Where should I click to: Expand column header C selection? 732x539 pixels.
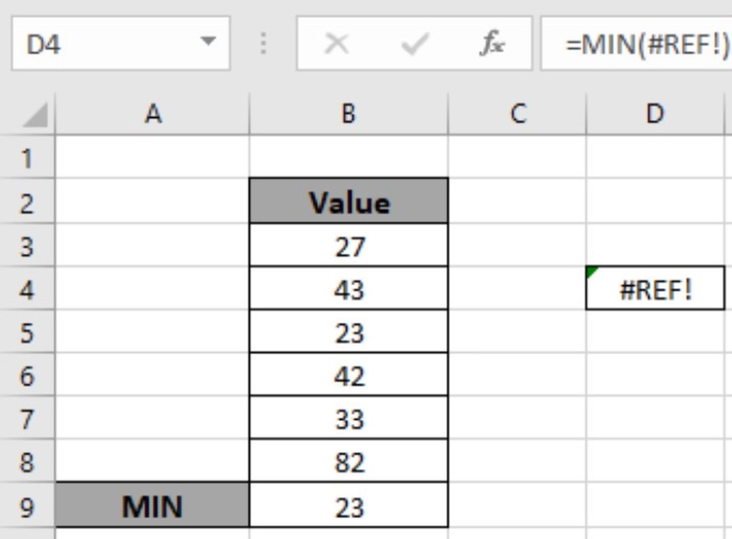coord(518,113)
